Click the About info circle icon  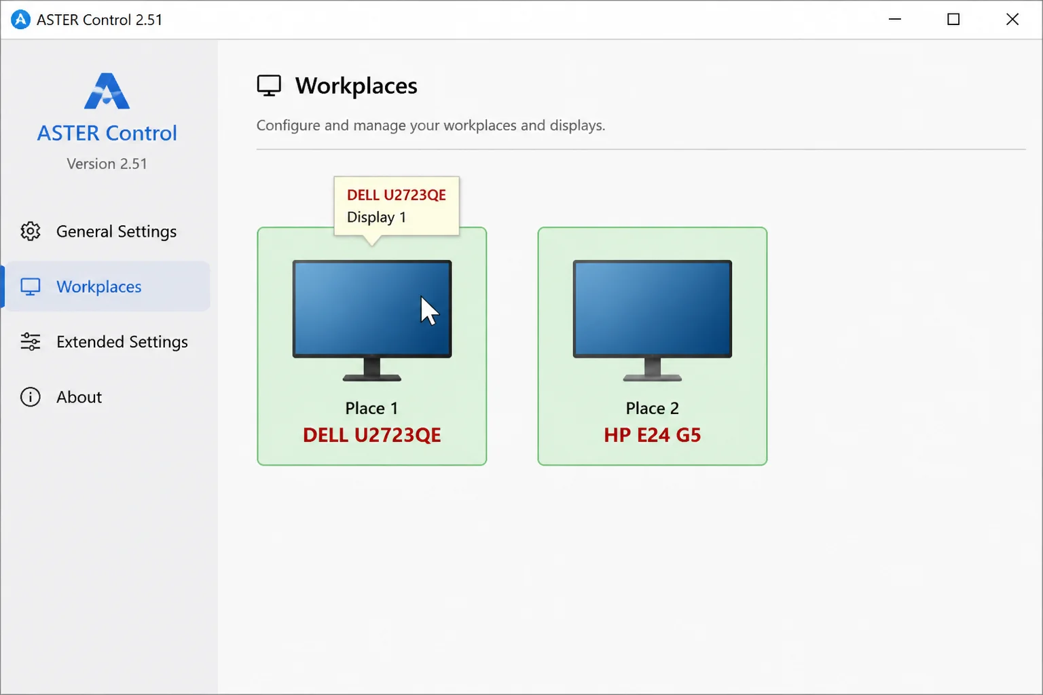pyautogui.click(x=31, y=397)
